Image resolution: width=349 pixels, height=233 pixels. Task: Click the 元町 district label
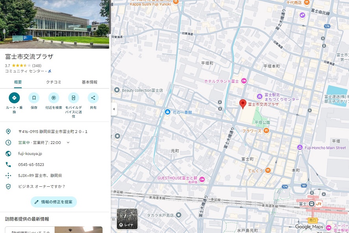175,151
